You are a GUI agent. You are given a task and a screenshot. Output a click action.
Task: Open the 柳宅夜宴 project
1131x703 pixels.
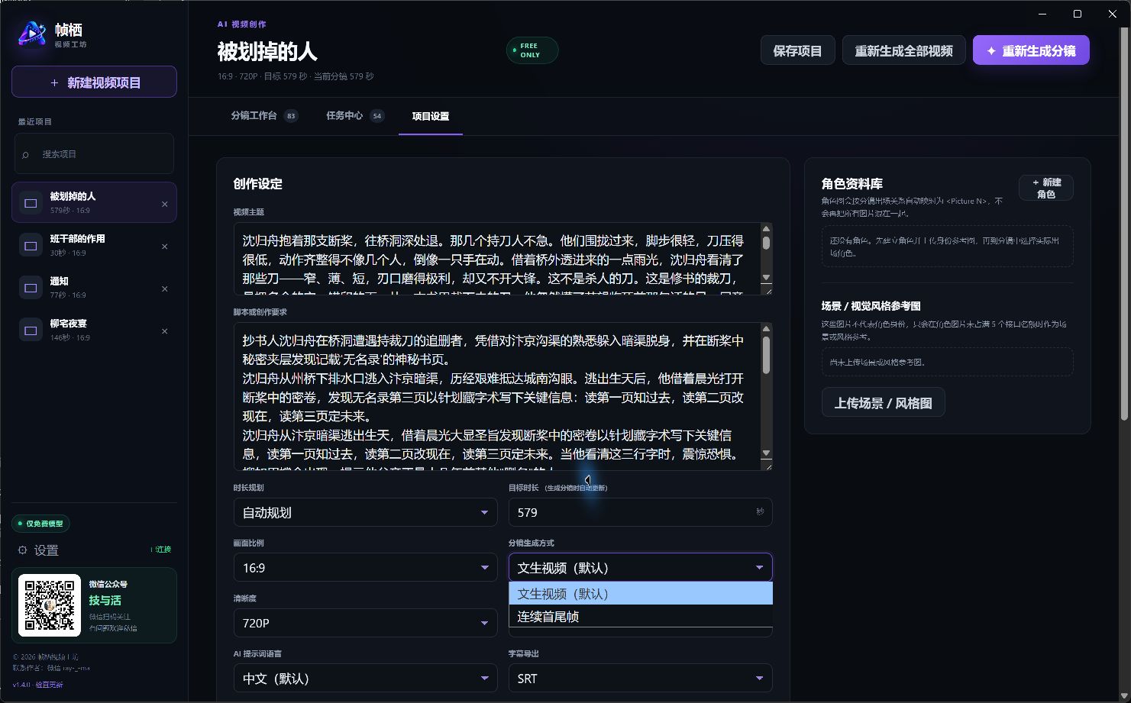click(x=94, y=331)
